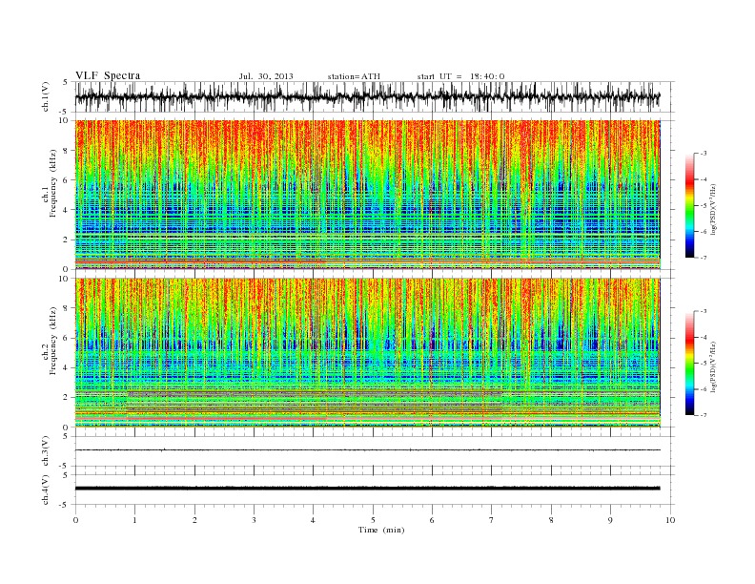This screenshot has width=755, height=584.
Task: Click the "VLF Spectra" plot title
Action: point(108,75)
